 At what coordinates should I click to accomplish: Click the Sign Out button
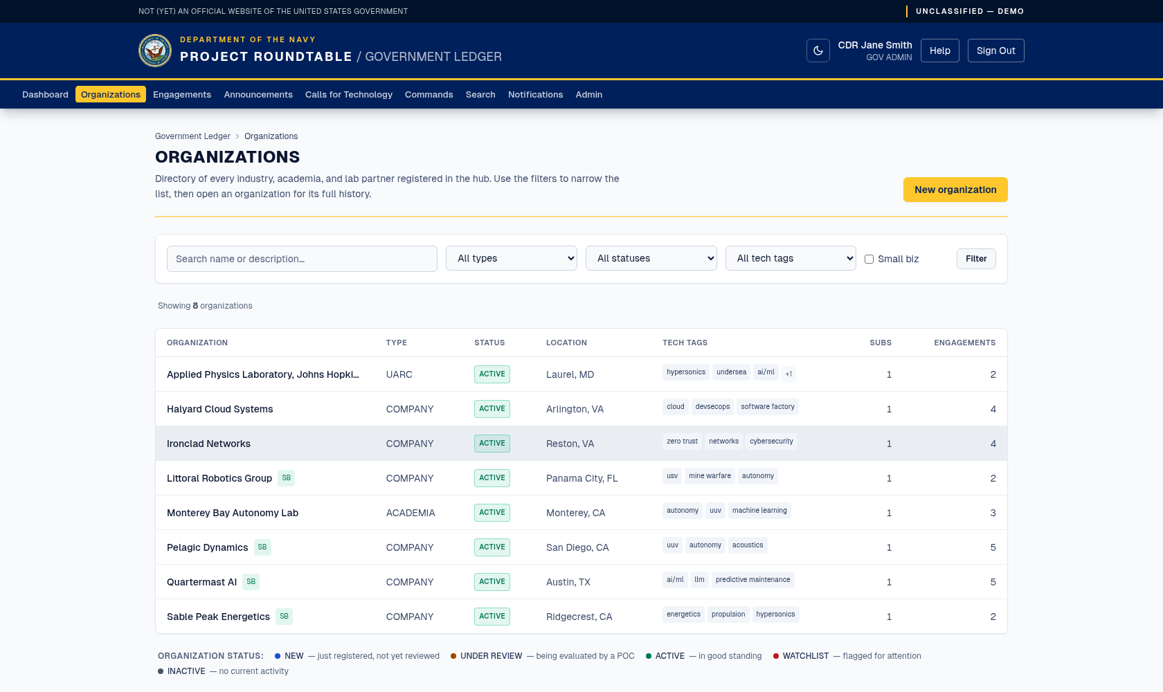click(x=996, y=51)
